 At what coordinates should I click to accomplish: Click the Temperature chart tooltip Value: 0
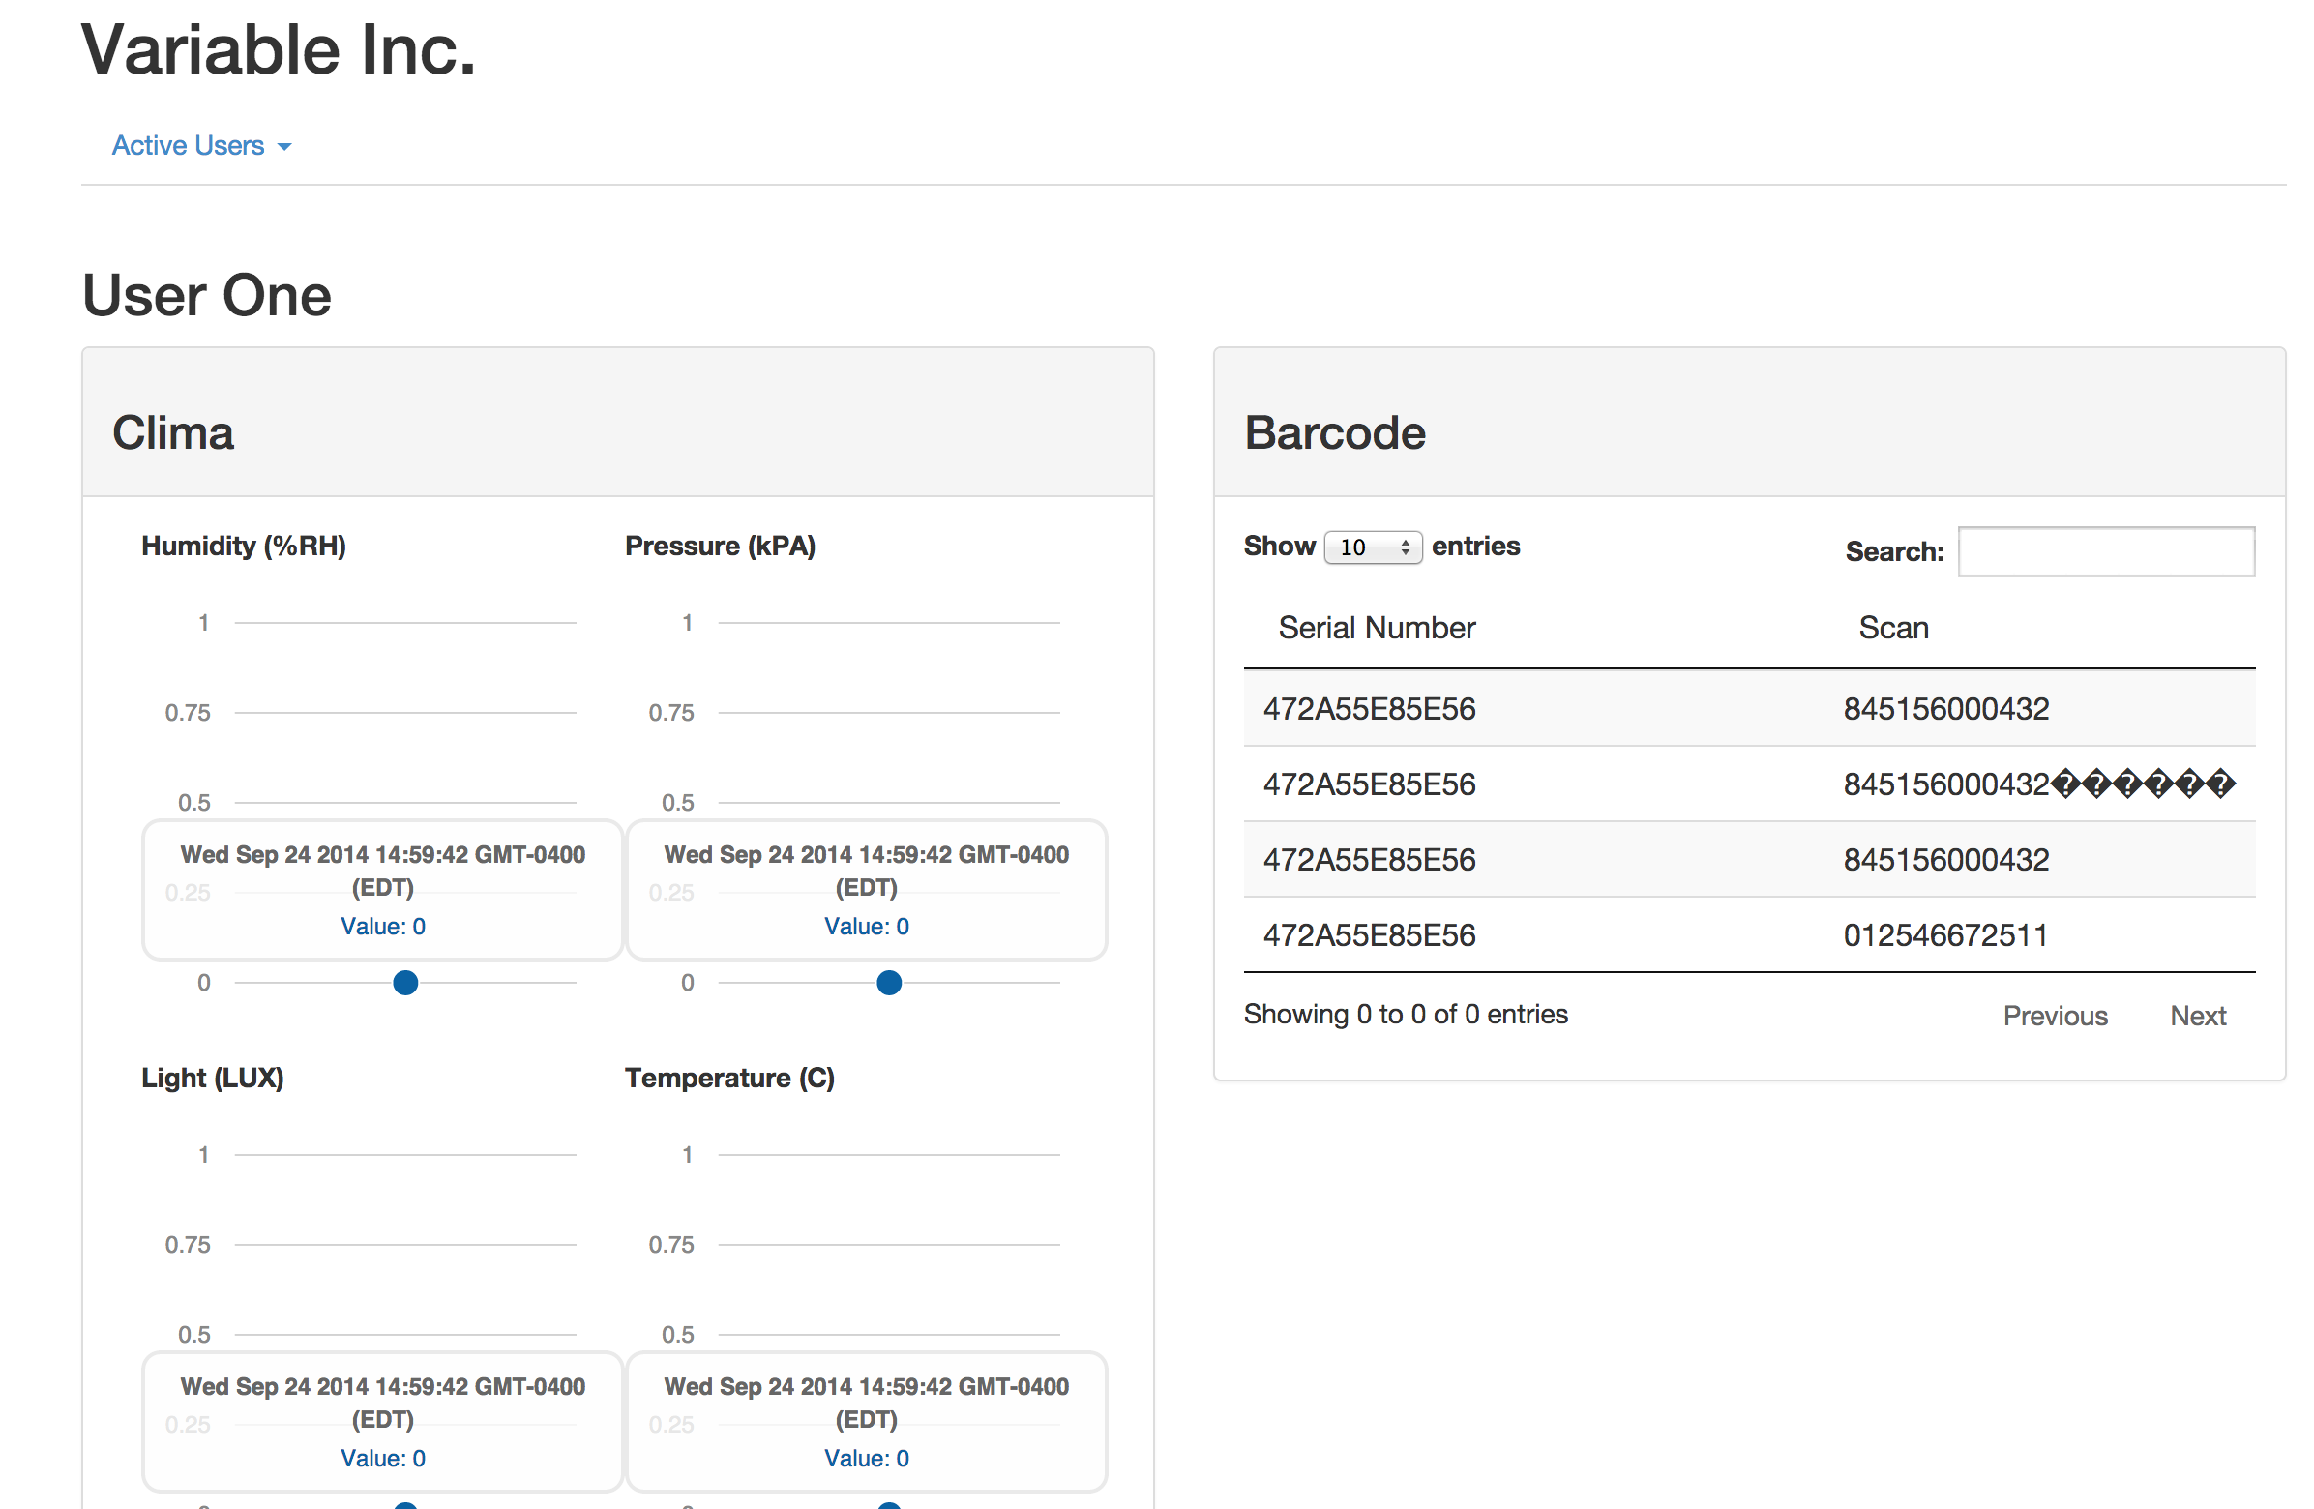click(x=866, y=1458)
